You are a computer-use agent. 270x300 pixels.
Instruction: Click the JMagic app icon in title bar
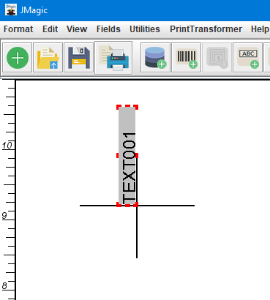[11, 10]
